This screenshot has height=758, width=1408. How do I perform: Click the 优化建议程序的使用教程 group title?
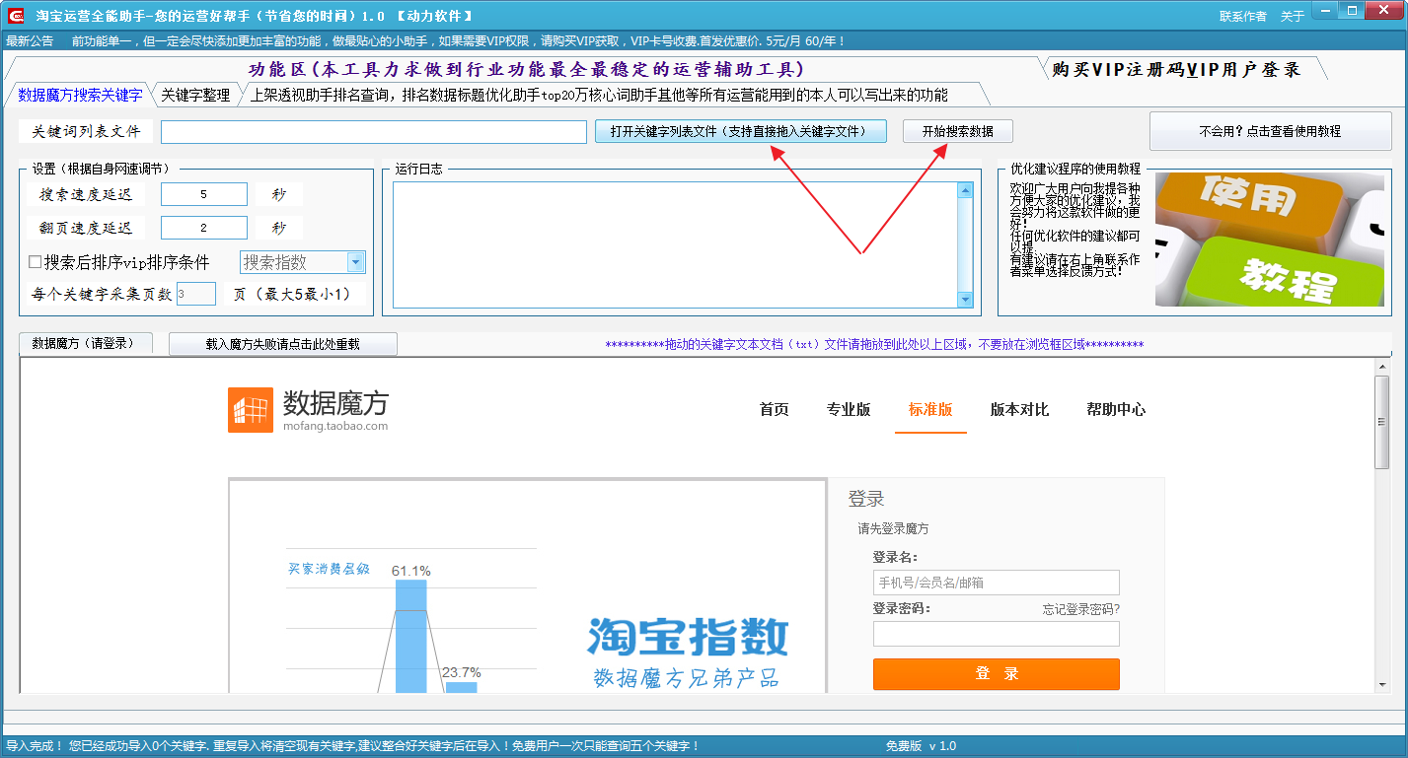pyautogui.click(x=1075, y=169)
